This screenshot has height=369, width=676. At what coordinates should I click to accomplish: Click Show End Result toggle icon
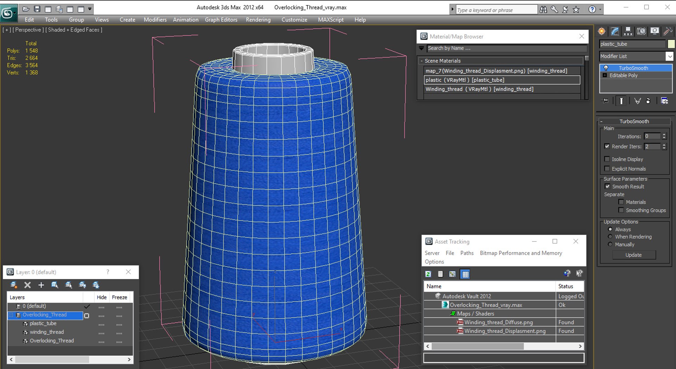(x=621, y=101)
